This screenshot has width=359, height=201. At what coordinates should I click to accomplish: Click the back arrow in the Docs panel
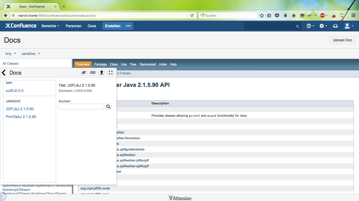(4, 73)
